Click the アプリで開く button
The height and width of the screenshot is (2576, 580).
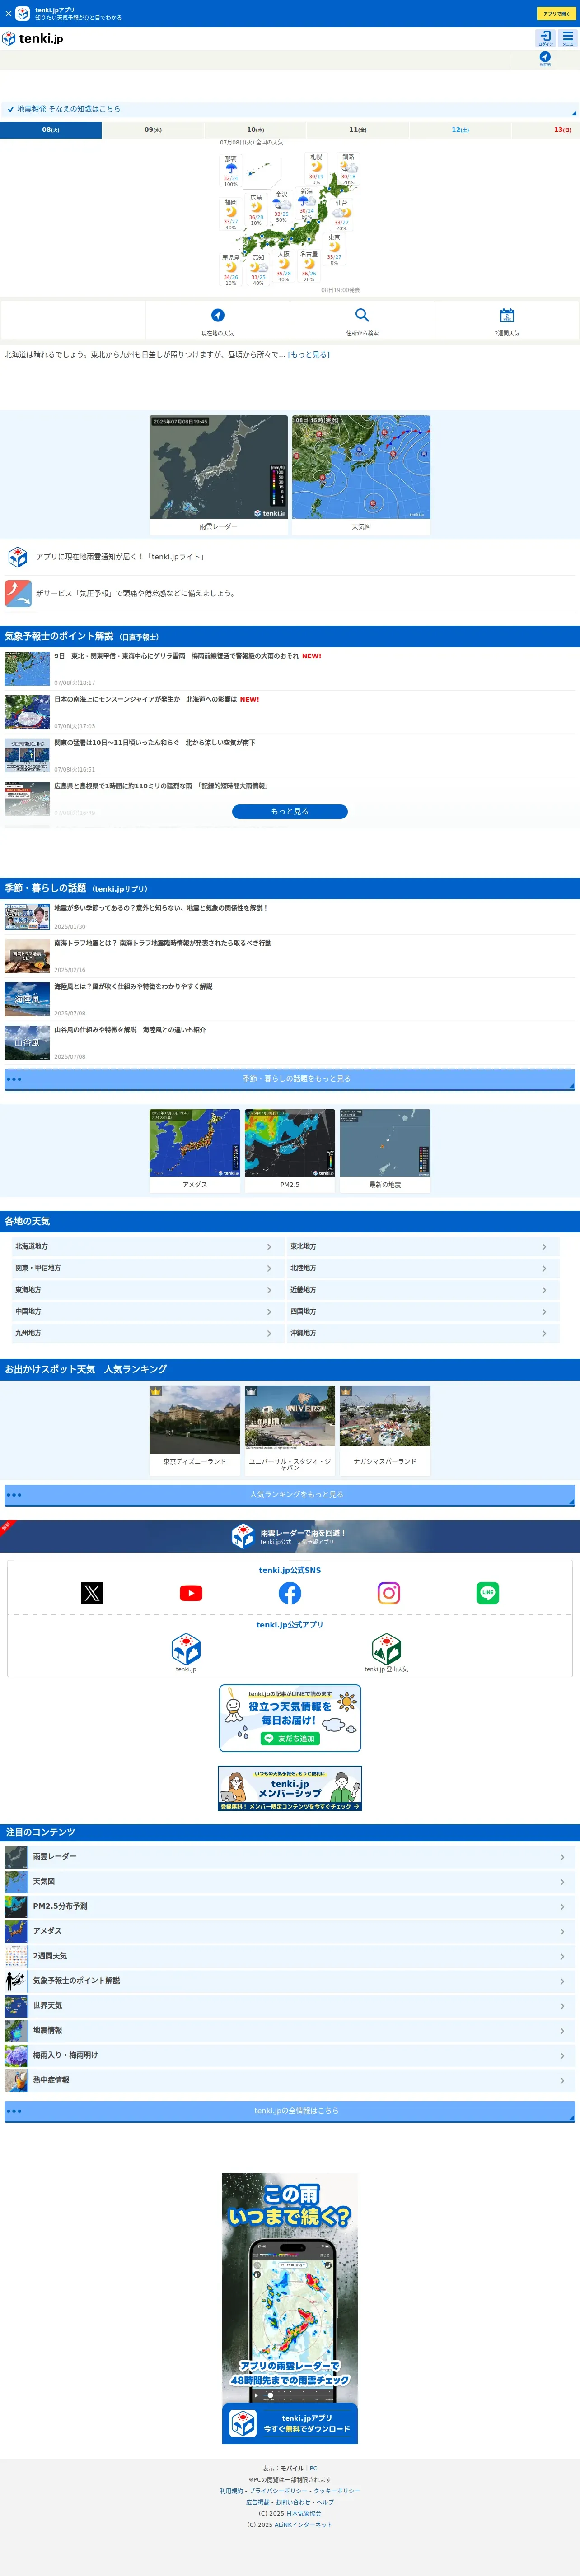coord(556,14)
